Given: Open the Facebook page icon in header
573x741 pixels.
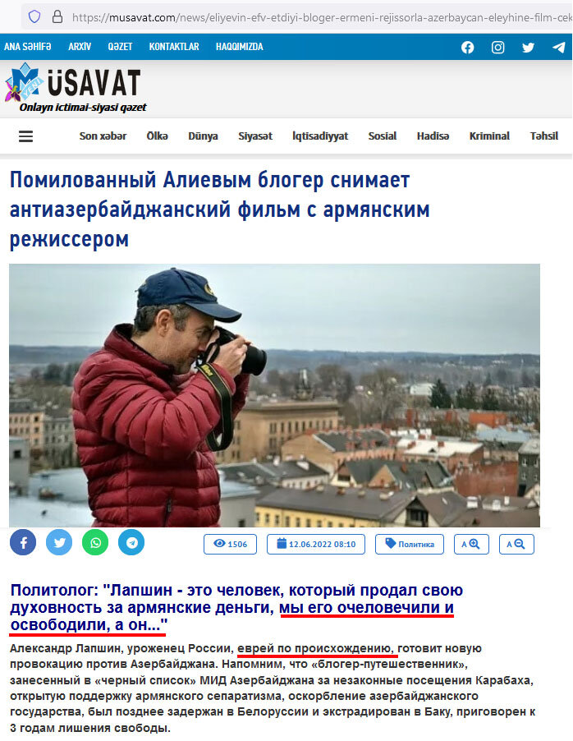Looking at the screenshot, I should point(468,48).
